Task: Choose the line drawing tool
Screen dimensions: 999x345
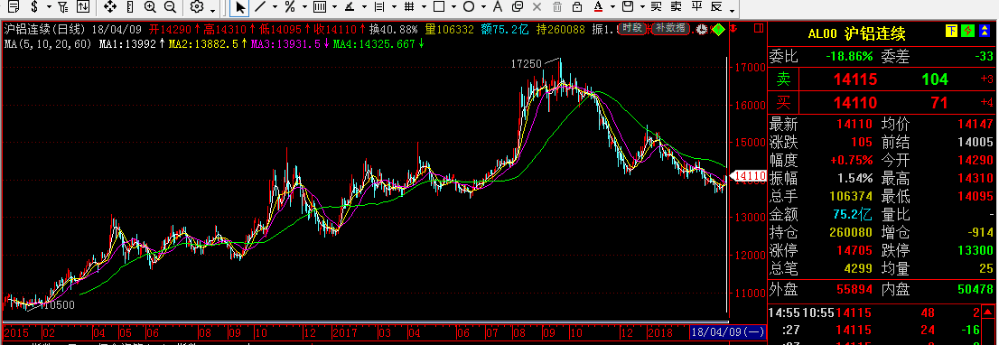Action: coord(260,7)
